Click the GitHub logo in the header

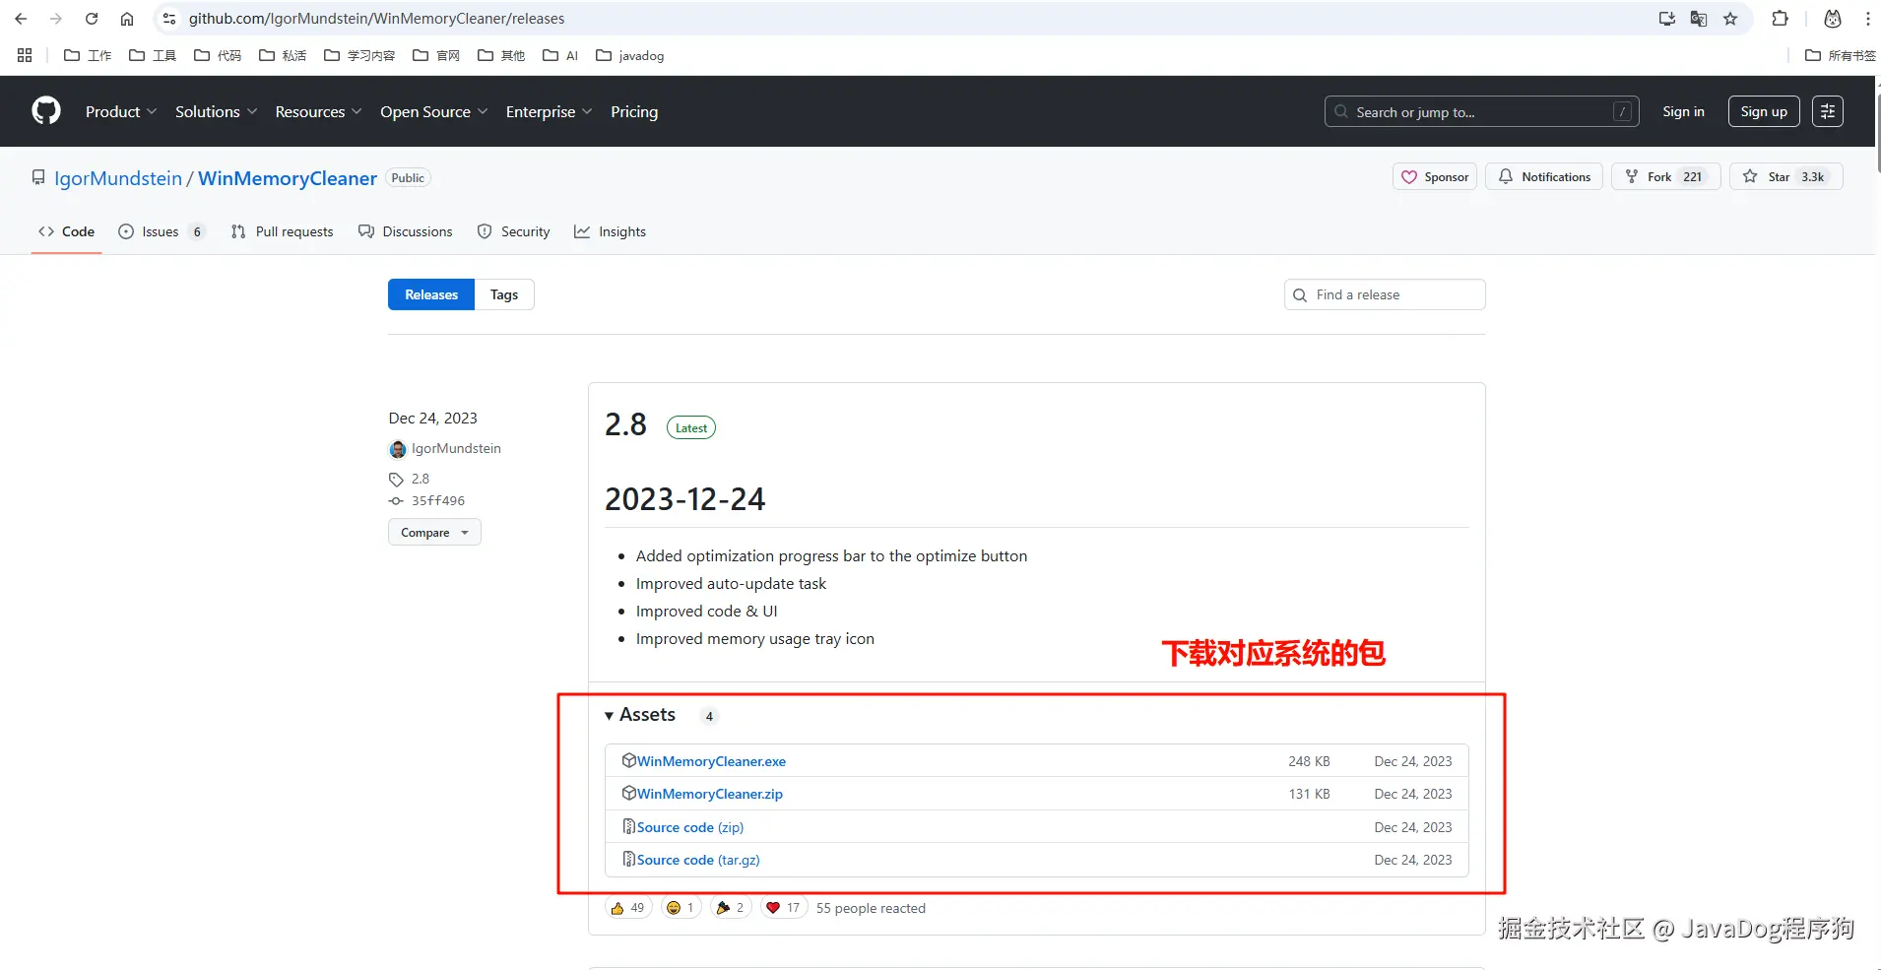tap(46, 111)
